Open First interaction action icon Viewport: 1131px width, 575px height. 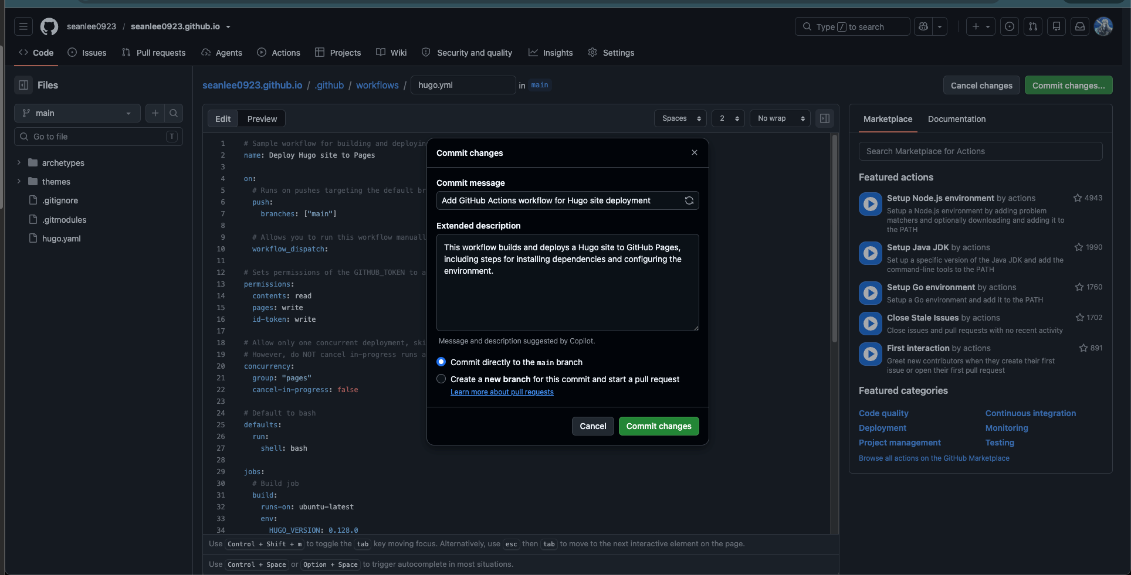pyautogui.click(x=871, y=354)
